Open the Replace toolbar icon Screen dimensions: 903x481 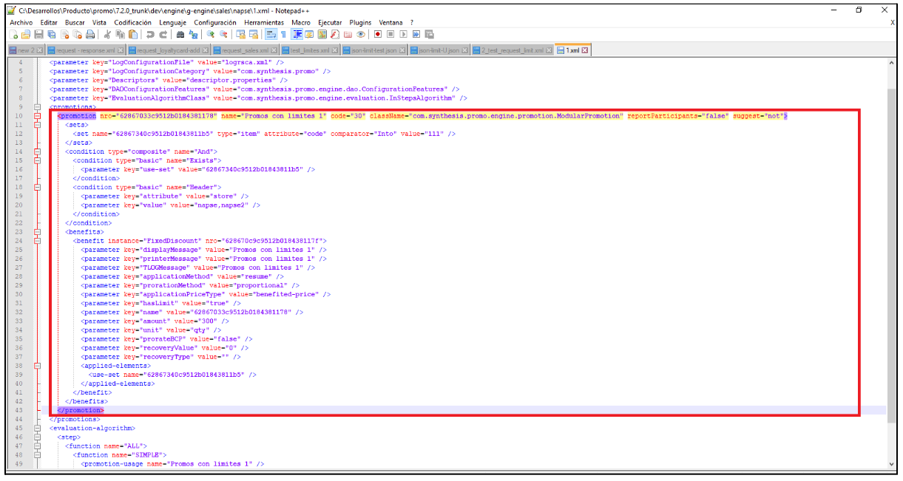click(x=193, y=35)
